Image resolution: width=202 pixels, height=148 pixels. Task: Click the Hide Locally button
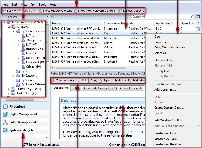(x=123, y=81)
